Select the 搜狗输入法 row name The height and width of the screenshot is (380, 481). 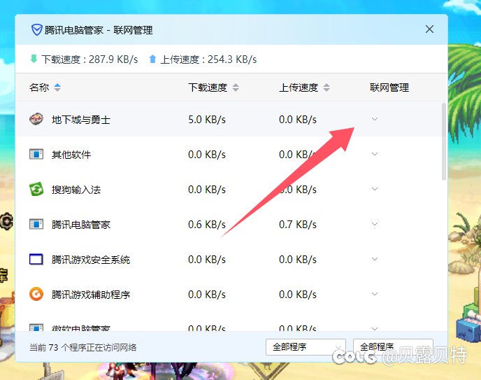point(76,190)
